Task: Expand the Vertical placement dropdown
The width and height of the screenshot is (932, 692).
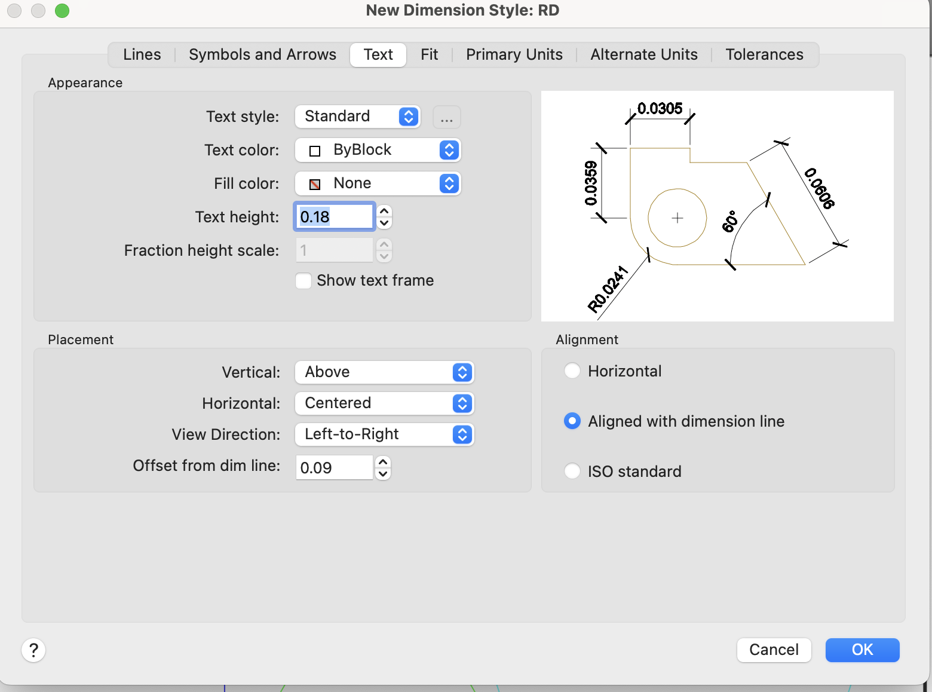Action: click(x=384, y=372)
